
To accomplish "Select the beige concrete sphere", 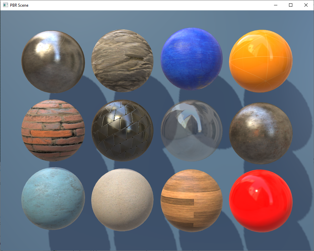I will 122,200.
